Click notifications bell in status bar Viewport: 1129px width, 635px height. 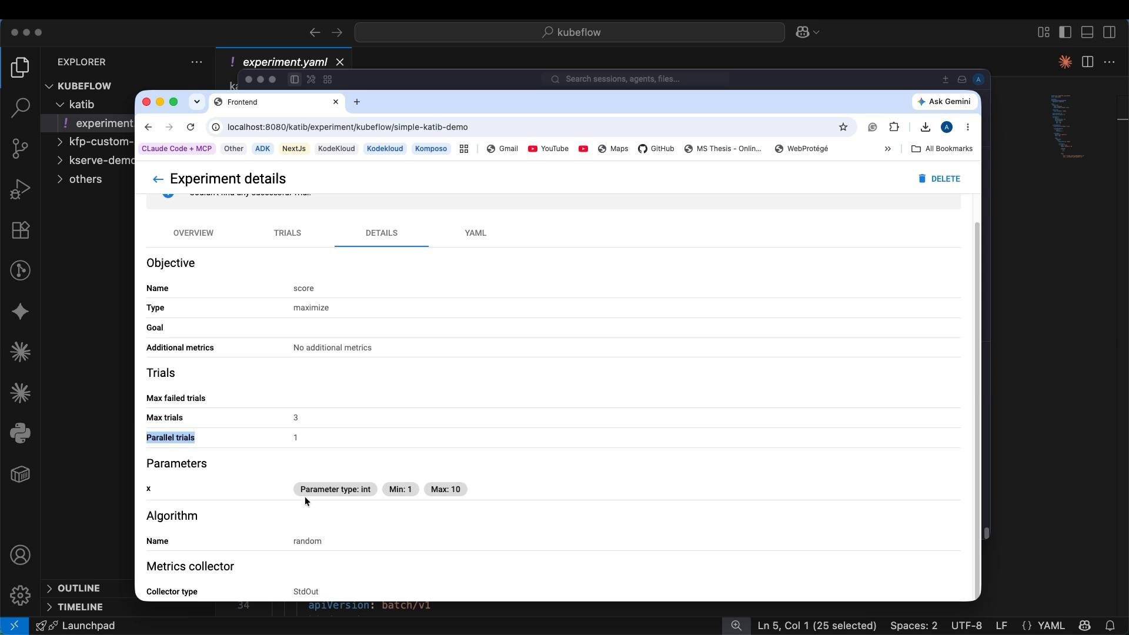point(1110,626)
